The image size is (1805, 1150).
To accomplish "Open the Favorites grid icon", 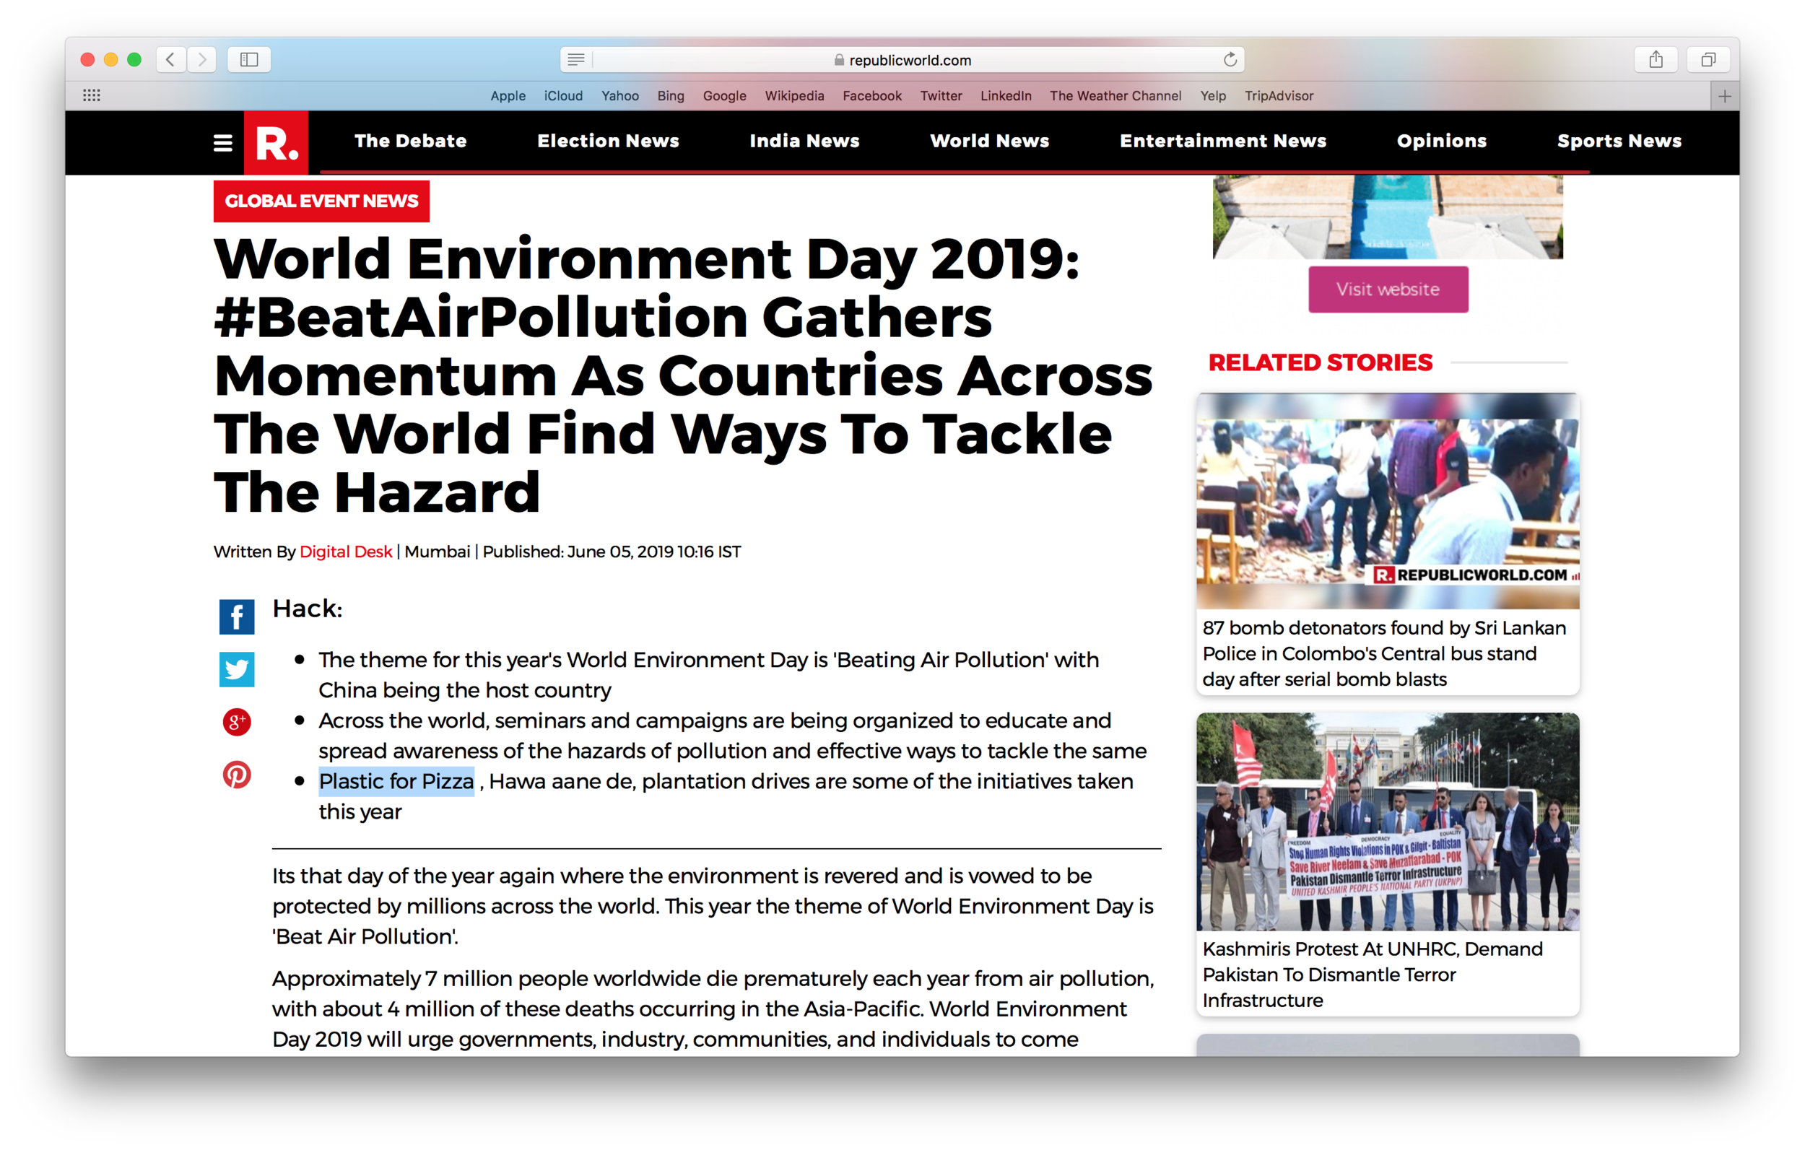I will [x=92, y=95].
